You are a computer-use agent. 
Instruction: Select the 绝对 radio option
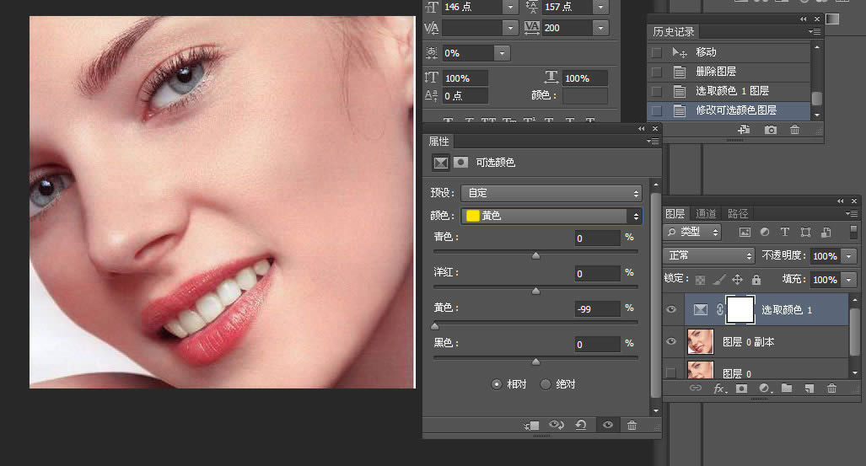pyautogui.click(x=546, y=383)
